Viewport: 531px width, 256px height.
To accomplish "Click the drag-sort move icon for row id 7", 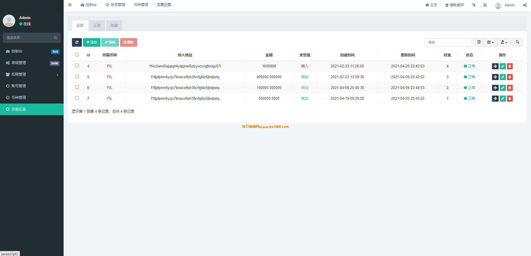I will (495, 99).
